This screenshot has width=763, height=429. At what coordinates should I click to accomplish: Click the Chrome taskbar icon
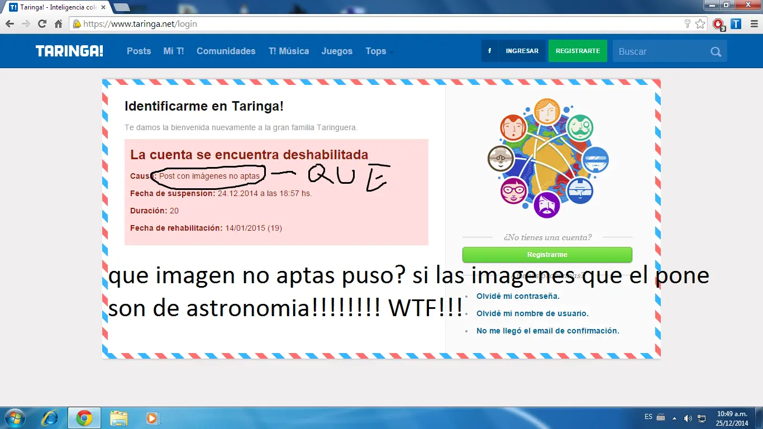(84, 418)
